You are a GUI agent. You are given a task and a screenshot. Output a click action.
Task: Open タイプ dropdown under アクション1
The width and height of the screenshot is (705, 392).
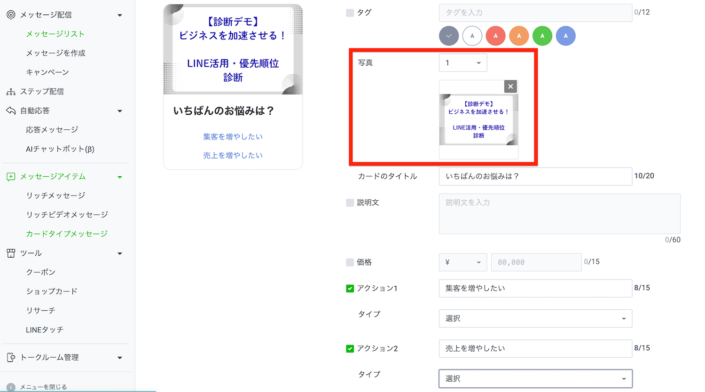535,318
